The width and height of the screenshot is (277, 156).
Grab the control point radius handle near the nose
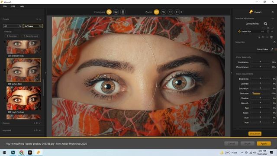158,86
